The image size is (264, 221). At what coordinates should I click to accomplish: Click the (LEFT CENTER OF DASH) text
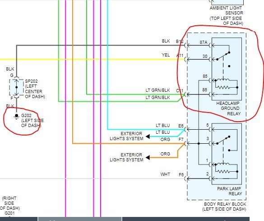pyautogui.click(x=35, y=92)
